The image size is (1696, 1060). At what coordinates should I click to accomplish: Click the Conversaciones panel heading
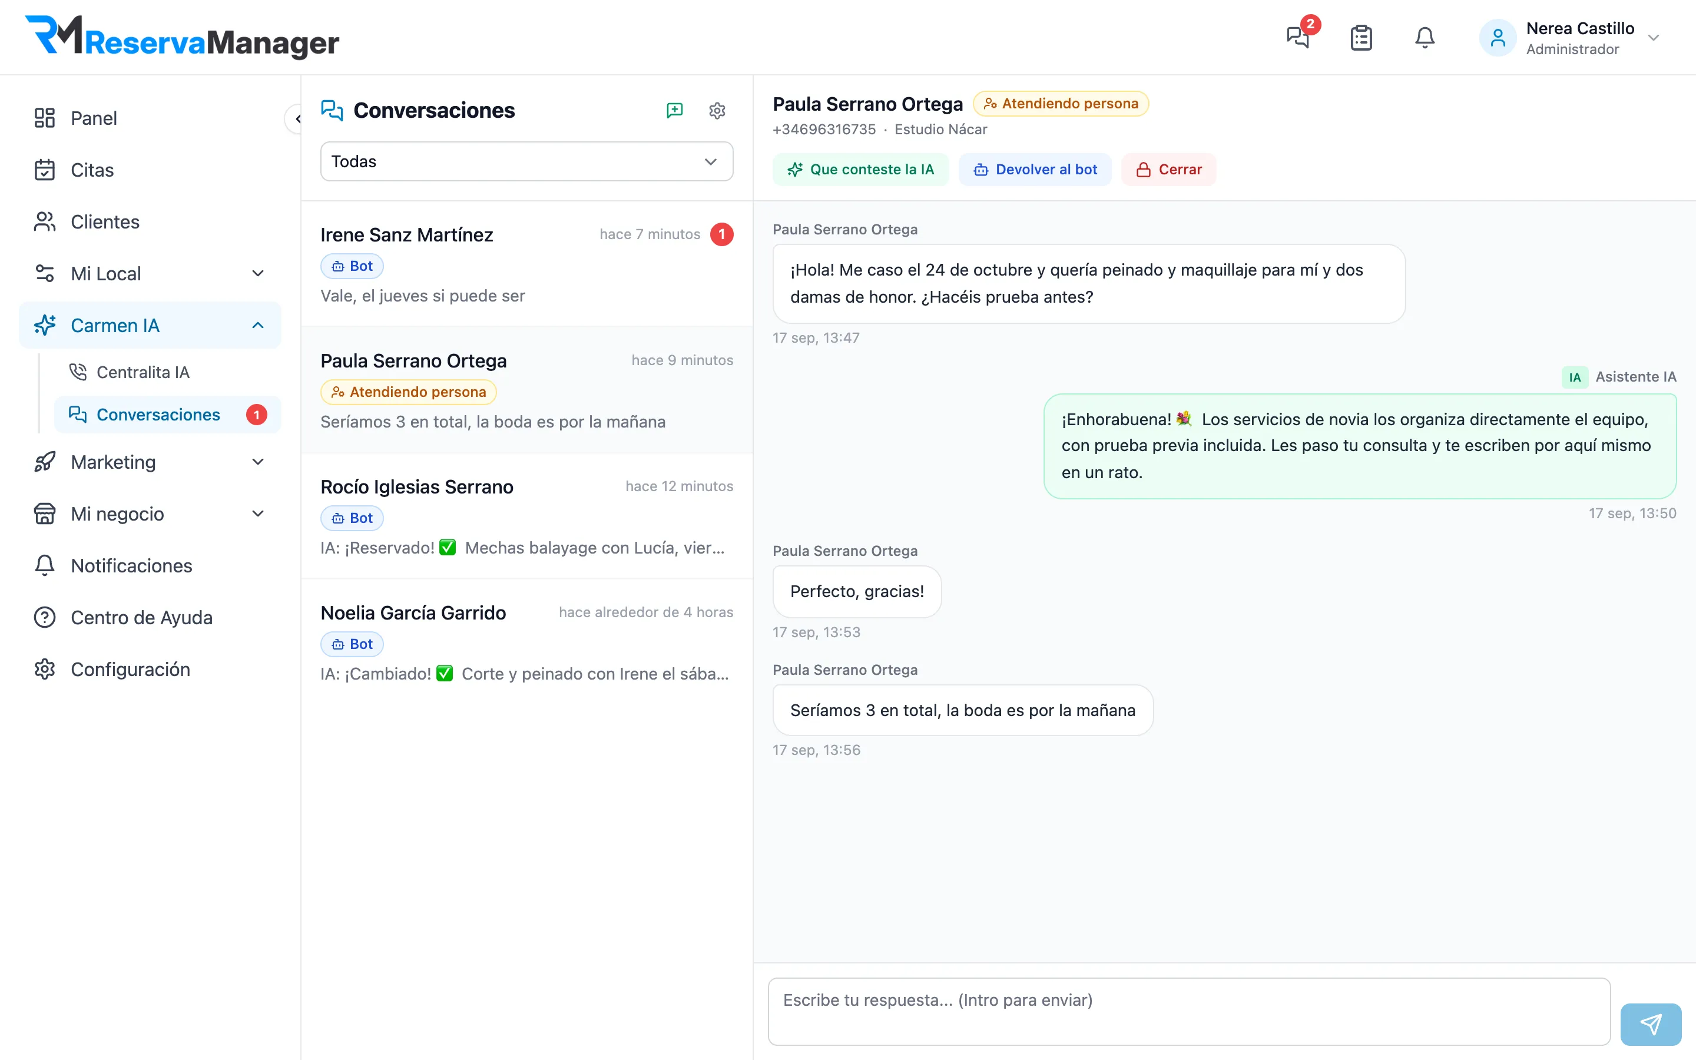click(435, 110)
